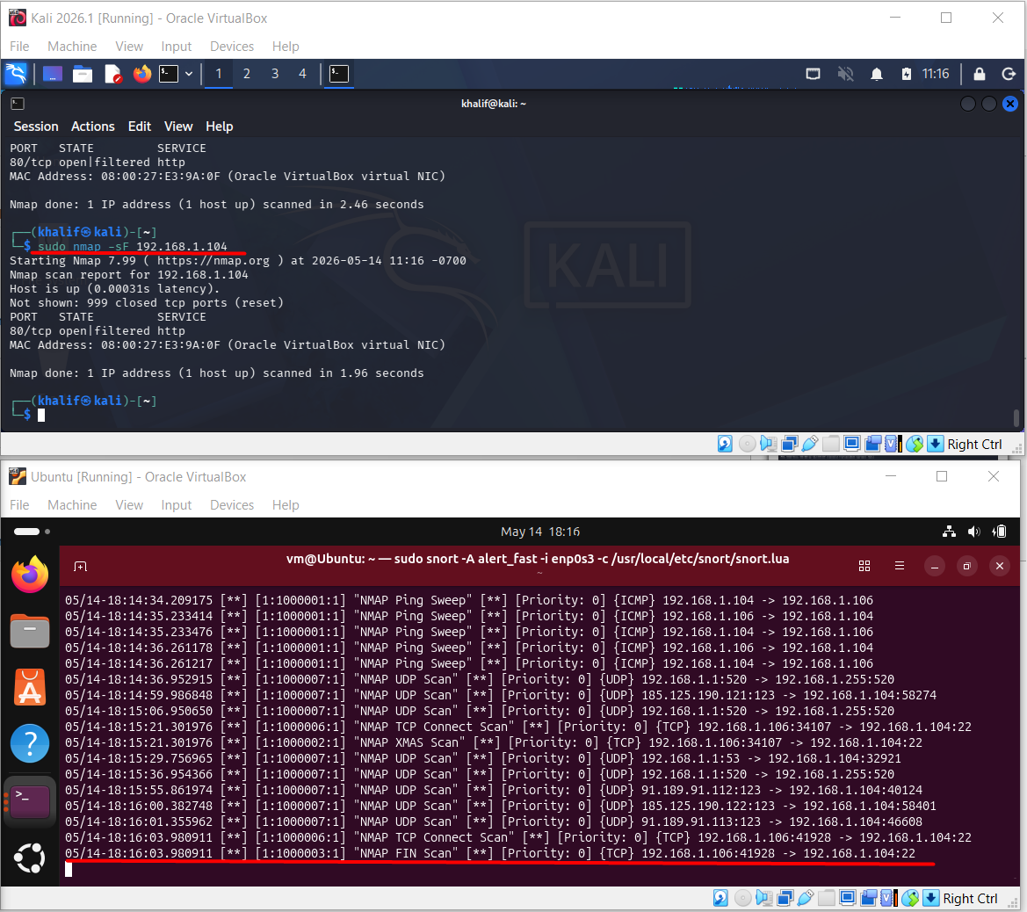Click display indicator in Kali VirtualBox status bar
Screen dimensions: 1027x912
[852, 444]
